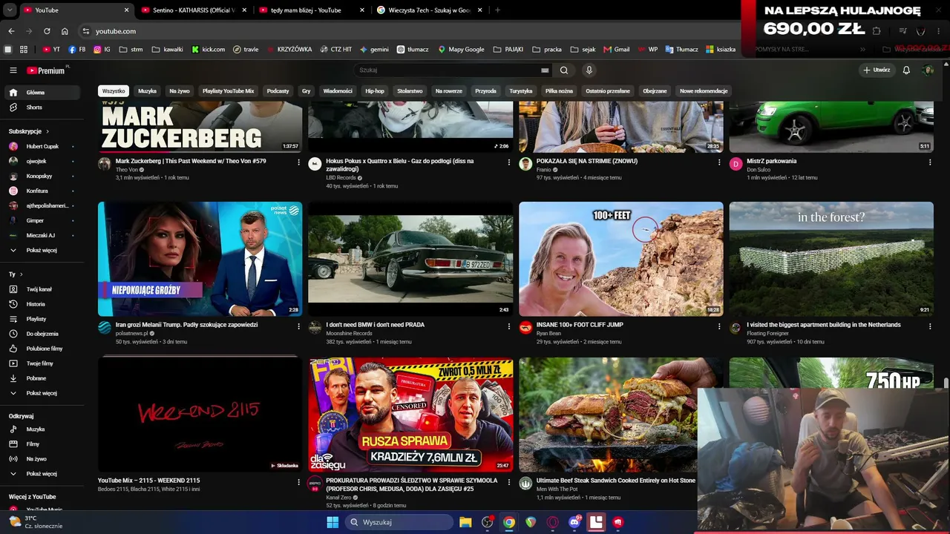Go back with the browser back arrow

pos(11,31)
